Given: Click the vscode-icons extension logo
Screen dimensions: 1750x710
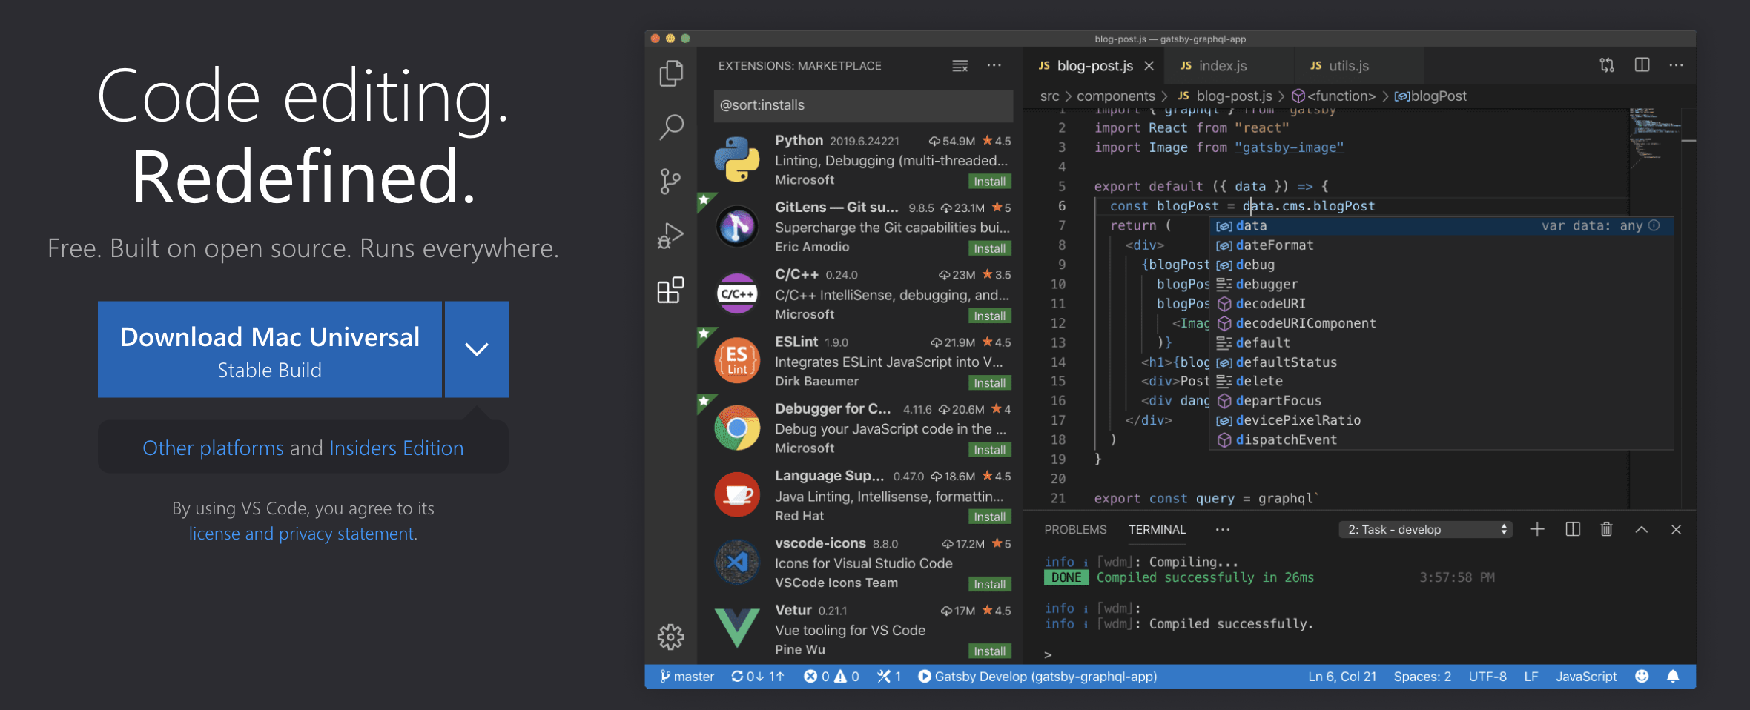Looking at the screenshot, I should pos(737,562).
